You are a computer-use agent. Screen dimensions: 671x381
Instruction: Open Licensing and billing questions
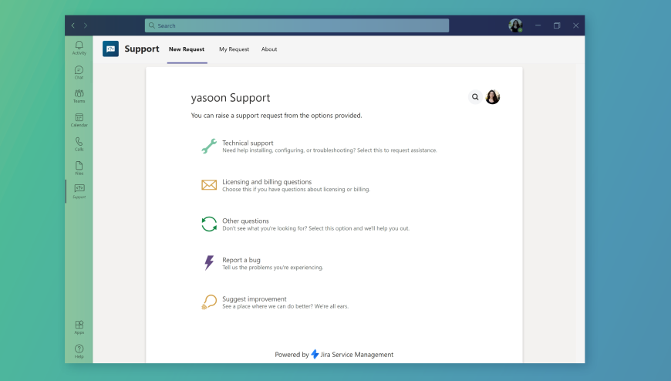[x=267, y=182]
